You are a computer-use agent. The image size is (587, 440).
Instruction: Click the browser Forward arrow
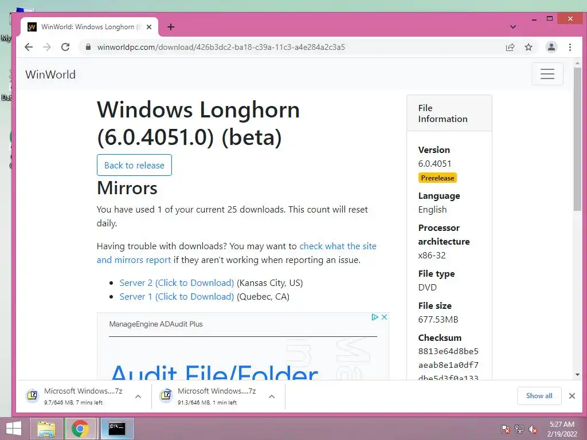coord(47,47)
